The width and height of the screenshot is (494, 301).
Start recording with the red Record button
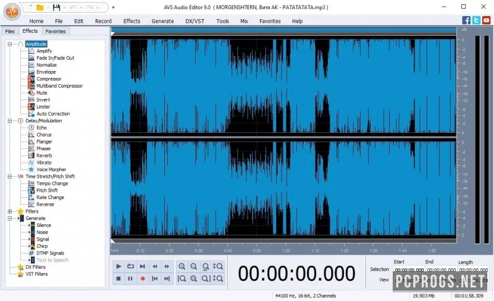pos(143,279)
